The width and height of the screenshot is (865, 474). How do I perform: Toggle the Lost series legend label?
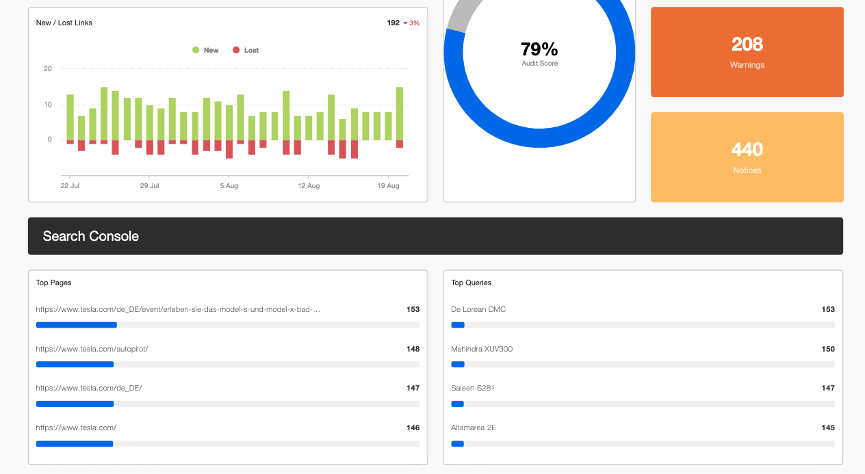[251, 50]
